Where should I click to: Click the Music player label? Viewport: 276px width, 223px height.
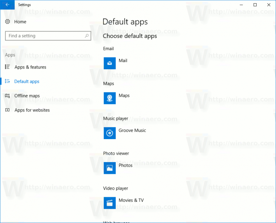tap(116, 119)
